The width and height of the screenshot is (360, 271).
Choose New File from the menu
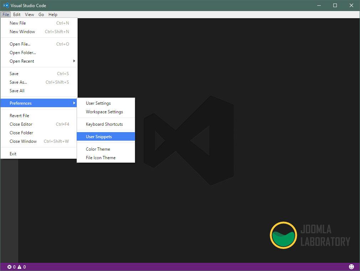coord(39,23)
